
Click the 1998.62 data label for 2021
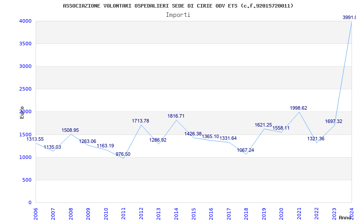[x=298, y=108]
